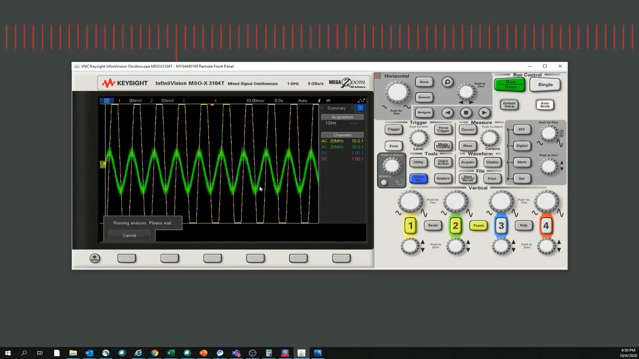Open PowerPoint from the taskbar
The height and width of the screenshot is (359, 639).
coord(203,354)
